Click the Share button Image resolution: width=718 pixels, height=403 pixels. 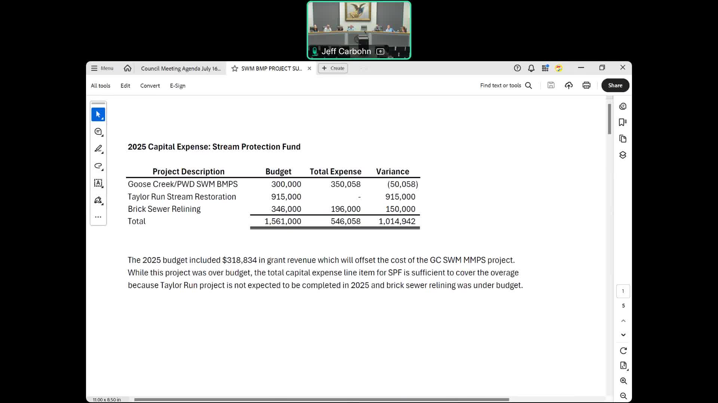click(615, 85)
